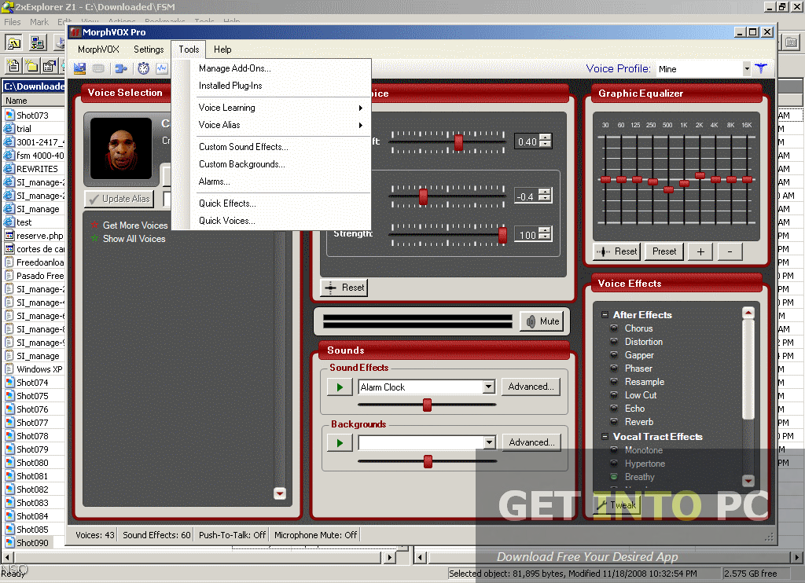This screenshot has height=583, width=805.
Task: Click the voice avatar face thumbnail
Action: 121,148
